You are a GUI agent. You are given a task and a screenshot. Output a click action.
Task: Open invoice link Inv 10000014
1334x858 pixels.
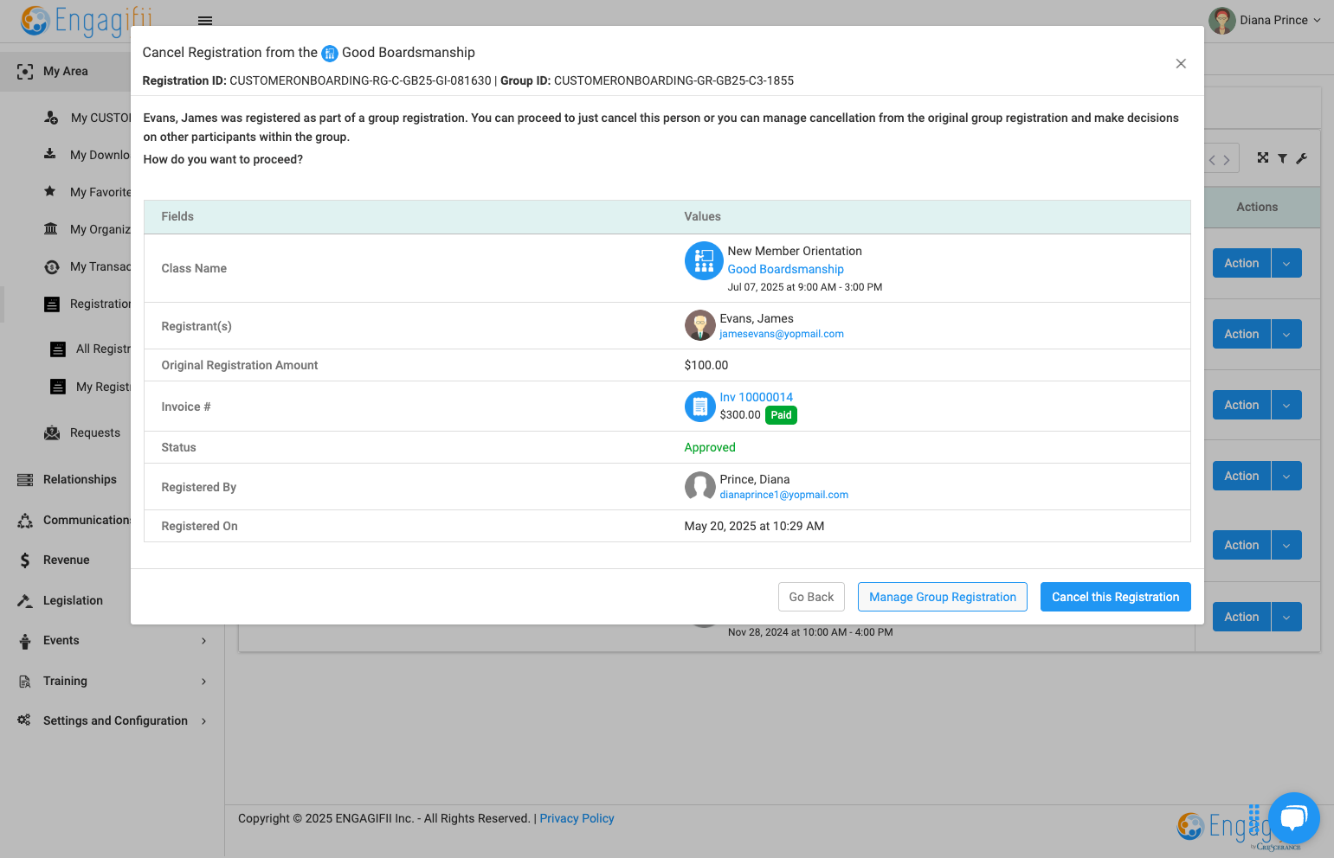click(757, 397)
